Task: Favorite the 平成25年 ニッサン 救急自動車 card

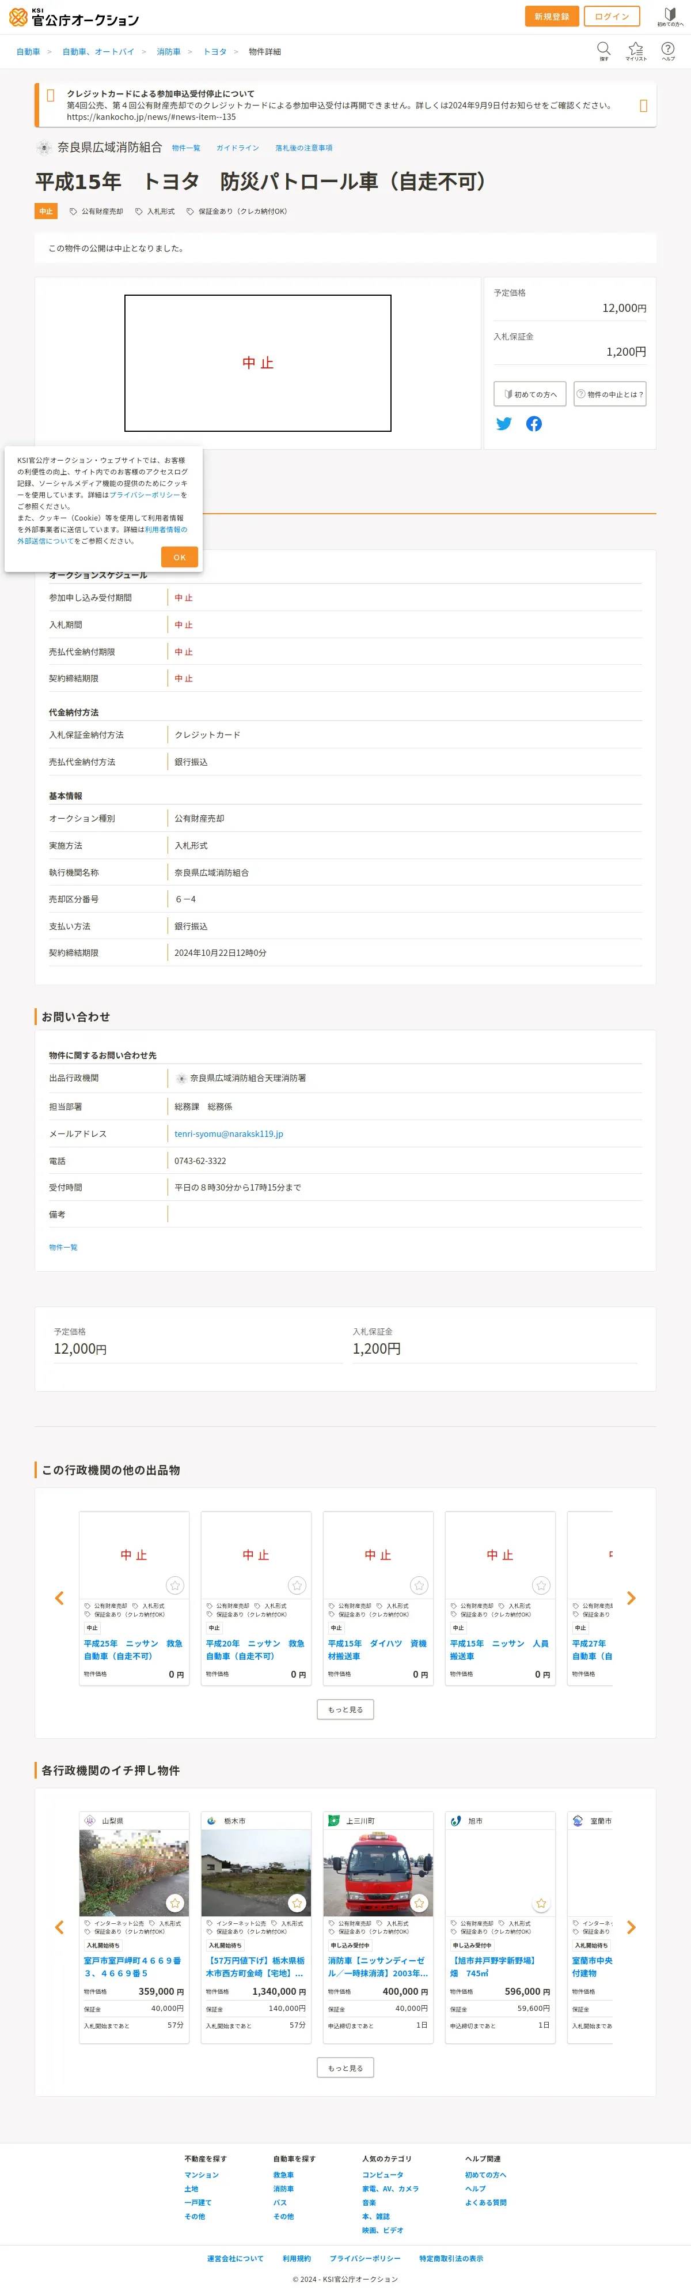Action: click(x=175, y=1585)
